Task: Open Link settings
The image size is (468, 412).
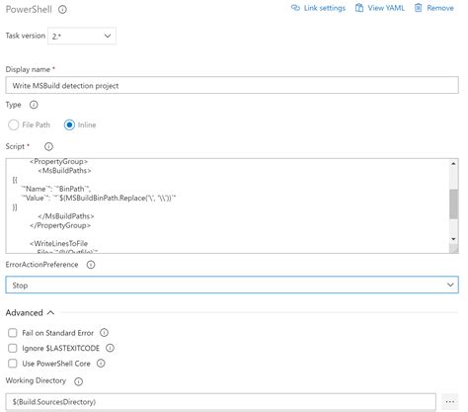Action: [x=319, y=8]
